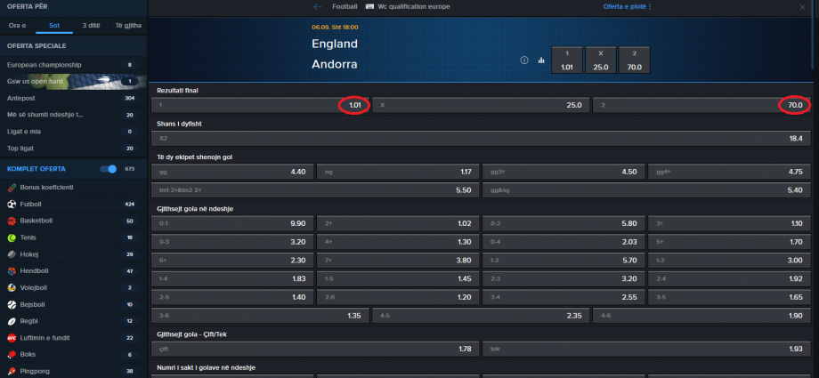Select total goals 3-6 at 1.35
Screen dimensions: 819x378
coord(260,316)
